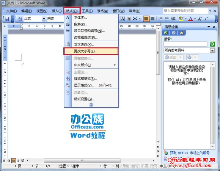The image size is (220, 171).
Task: Open the Styles and Formatting toolbar icon
Action: tap(20, 19)
